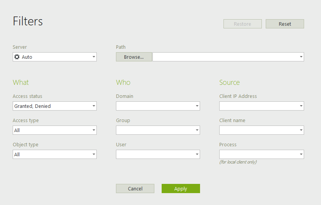The width and height of the screenshot is (321, 205).
Task: Expand the Access type dropdown
Action: click(x=55, y=130)
